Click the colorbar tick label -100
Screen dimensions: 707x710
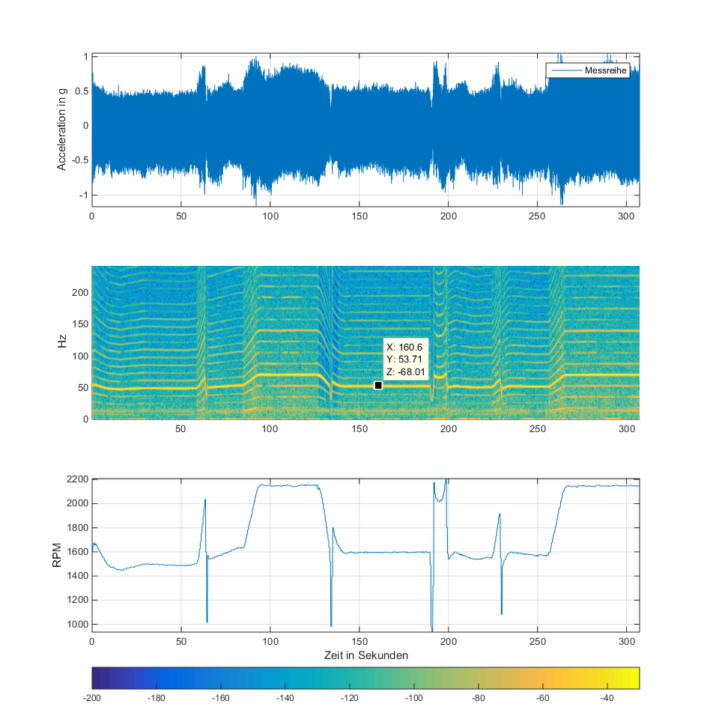pos(414,697)
